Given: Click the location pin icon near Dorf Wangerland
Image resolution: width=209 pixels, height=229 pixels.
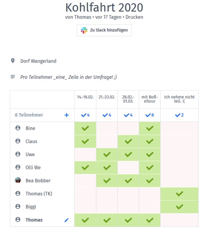Looking at the screenshot, I should click(13, 61).
